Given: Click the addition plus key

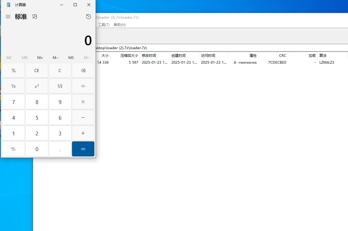Looking at the screenshot, I should tap(83, 133).
